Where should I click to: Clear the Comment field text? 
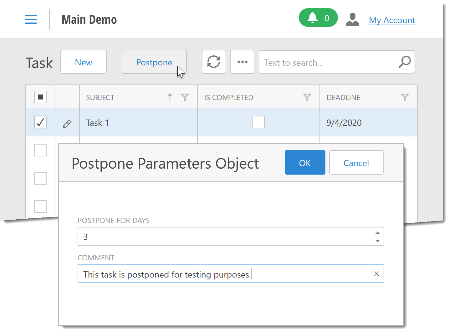(x=376, y=274)
